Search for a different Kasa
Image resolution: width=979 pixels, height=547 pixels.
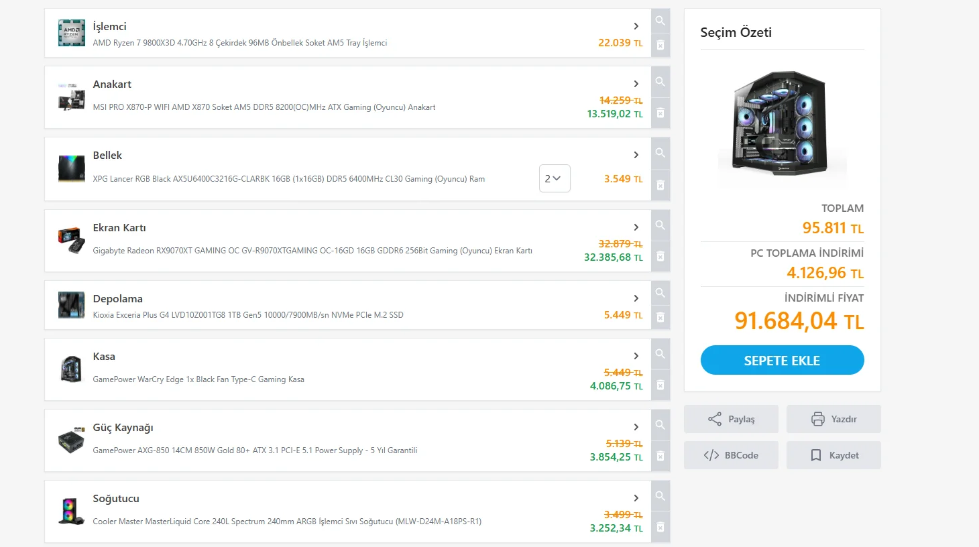(660, 354)
